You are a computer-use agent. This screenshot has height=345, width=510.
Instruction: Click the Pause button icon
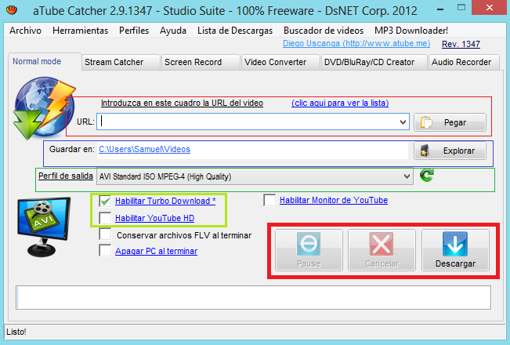point(309,243)
